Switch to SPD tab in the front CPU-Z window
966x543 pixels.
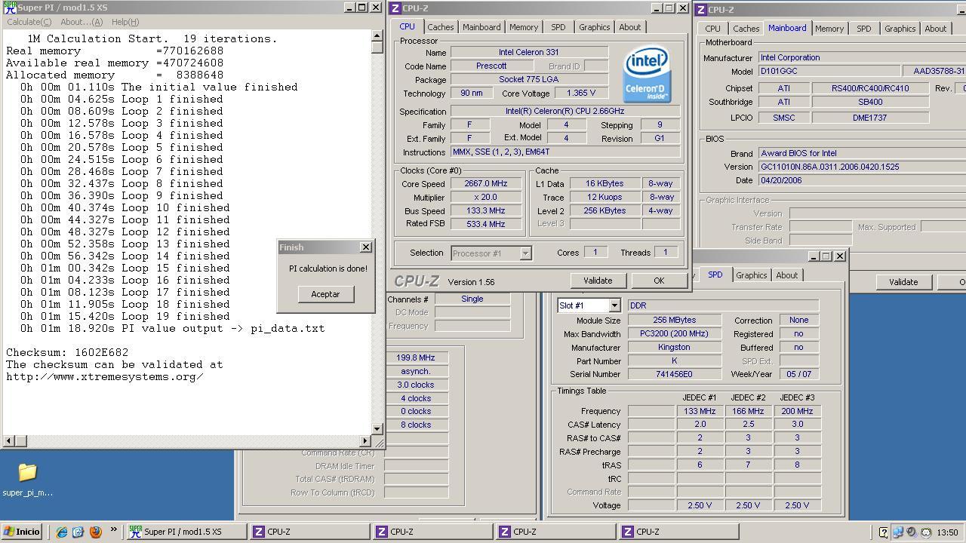pyautogui.click(x=558, y=27)
